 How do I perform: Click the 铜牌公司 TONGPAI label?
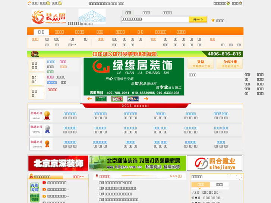coord(36,144)
